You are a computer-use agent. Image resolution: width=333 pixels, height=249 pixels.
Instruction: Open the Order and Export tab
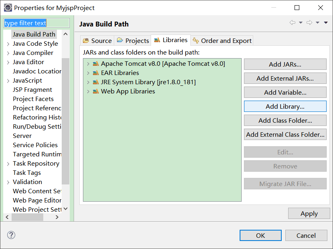pos(222,40)
